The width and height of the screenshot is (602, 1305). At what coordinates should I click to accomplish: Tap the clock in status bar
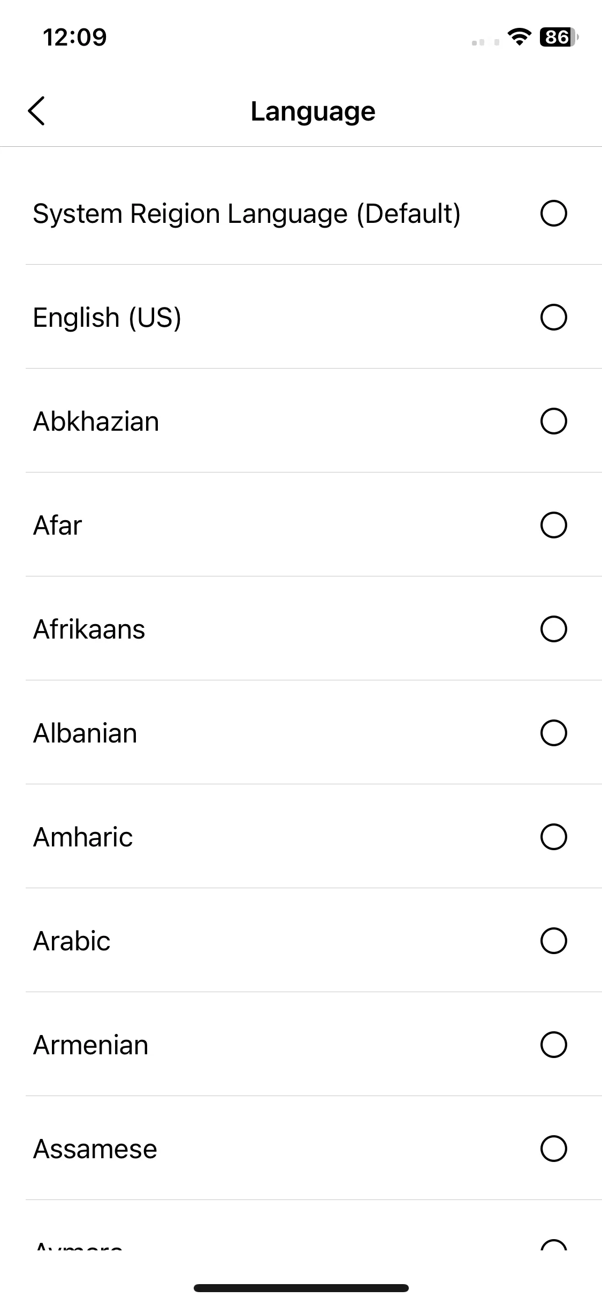(x=75, y=37)
